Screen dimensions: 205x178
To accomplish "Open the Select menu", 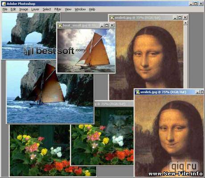I will point(47,9).
